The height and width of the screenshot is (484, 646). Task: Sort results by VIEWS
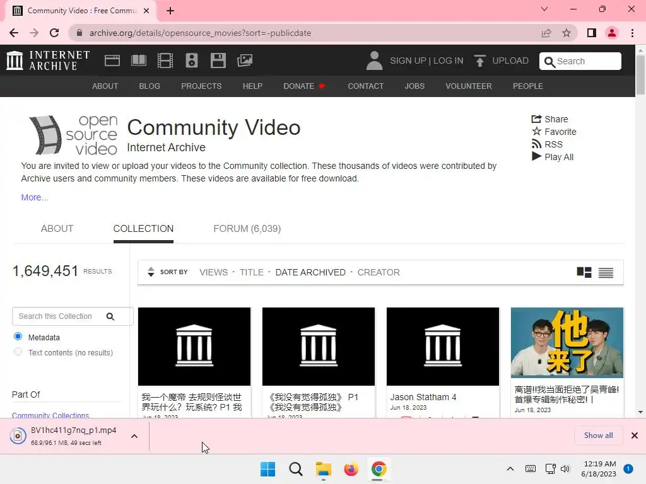(213, 272)
